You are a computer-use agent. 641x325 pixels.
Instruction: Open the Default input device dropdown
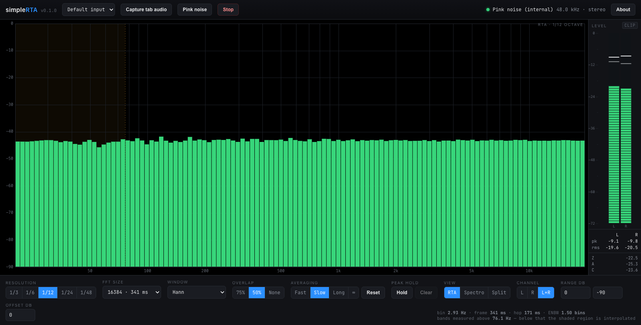point(89,10)
